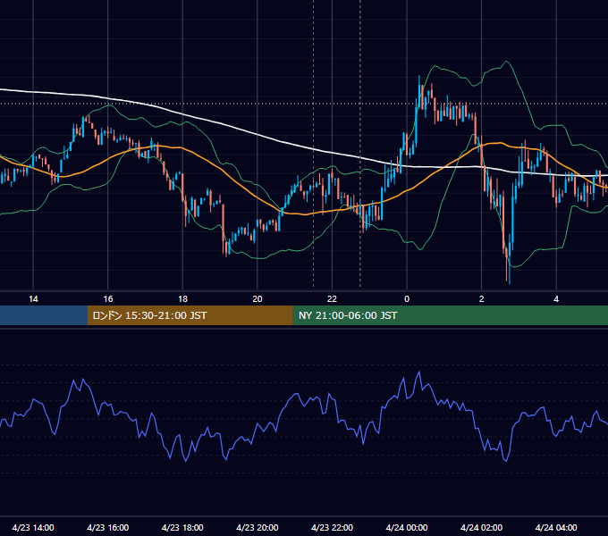Click the 14 hour label on price chart axis
608x536 pixels.
point(33,299)
